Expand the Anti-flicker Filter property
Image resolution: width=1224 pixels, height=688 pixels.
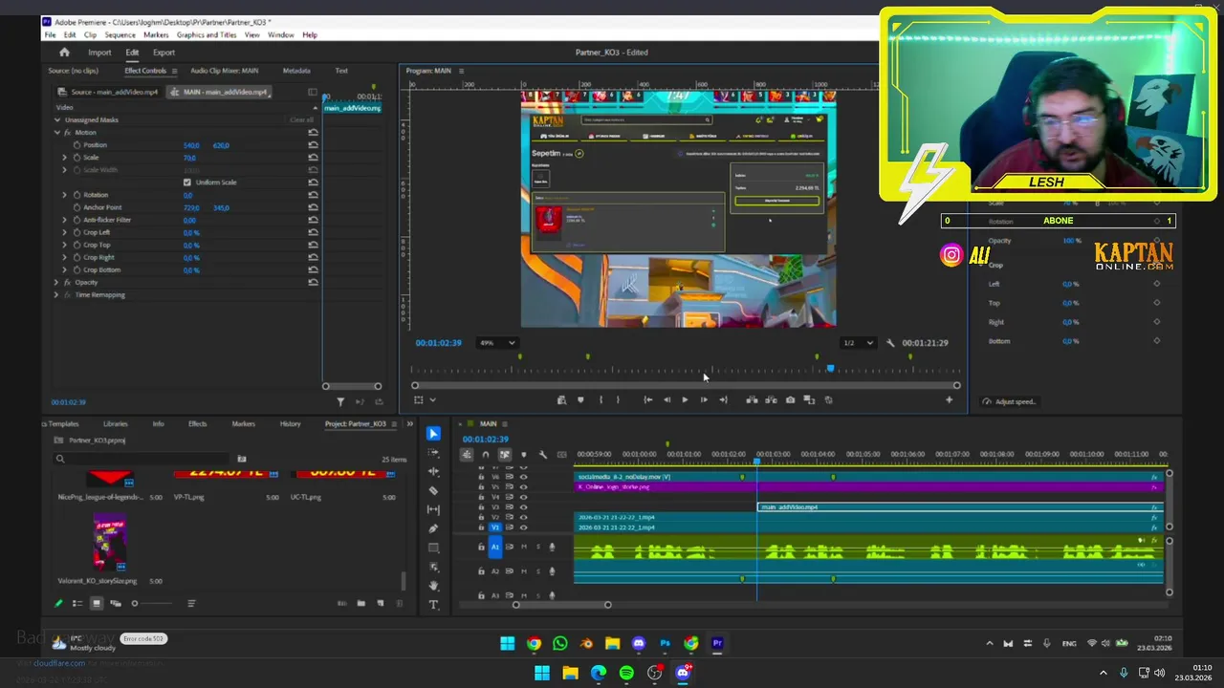65,220
